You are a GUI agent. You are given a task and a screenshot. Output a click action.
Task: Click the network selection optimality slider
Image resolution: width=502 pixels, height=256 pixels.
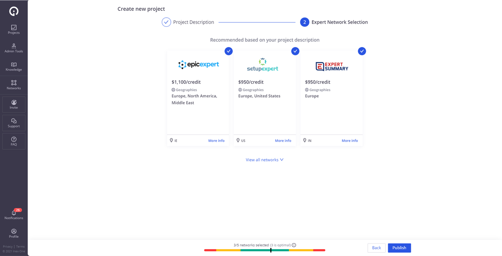pos(271,250)
